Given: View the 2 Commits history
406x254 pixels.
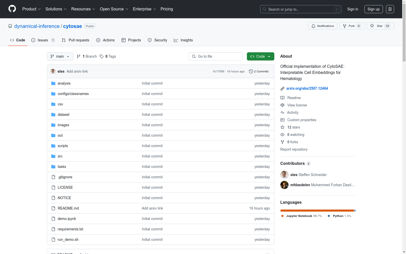Looking at the screenshot, I should (259, 71).
